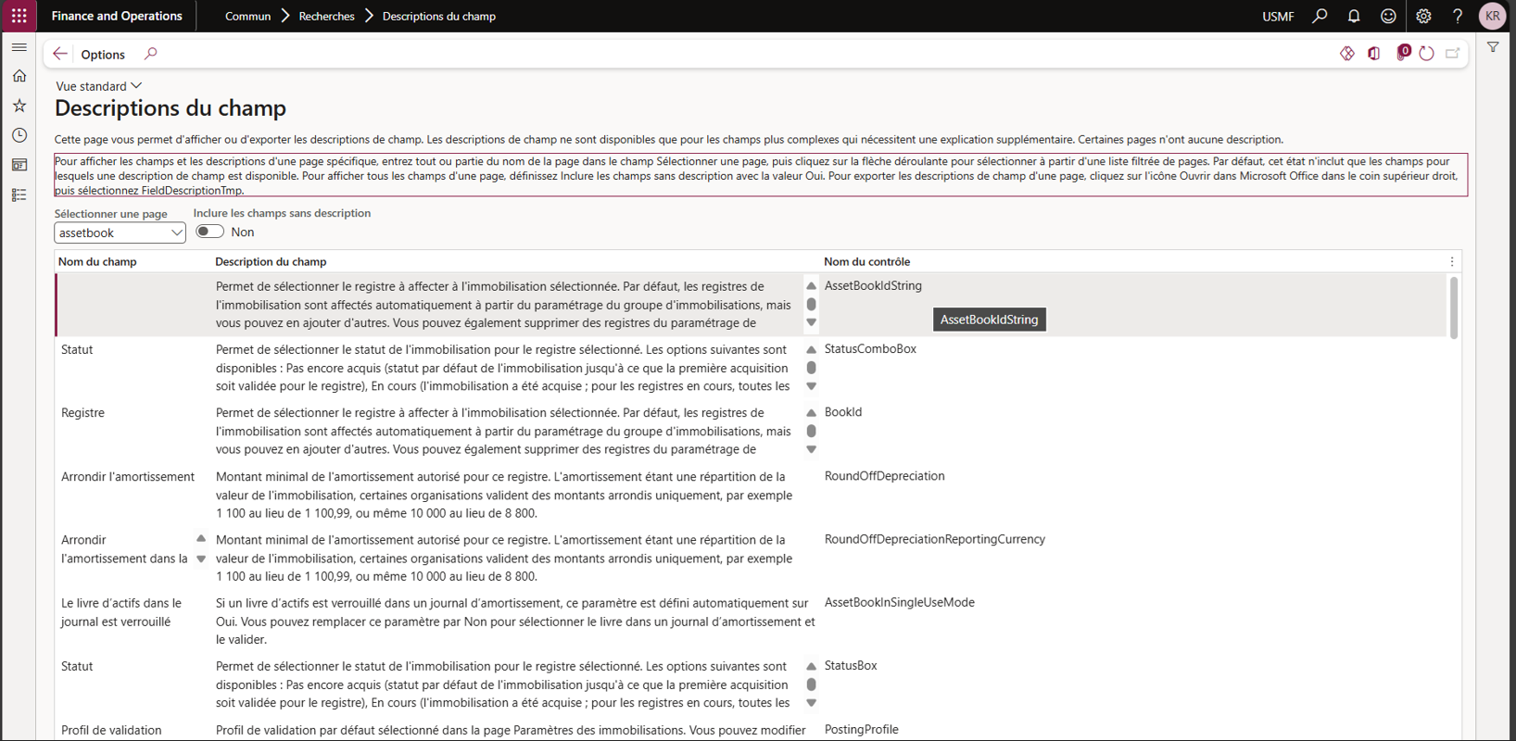1516x741 pixels.
Task: Click the Finance and Operations title
Action: [x=117, y=16]
